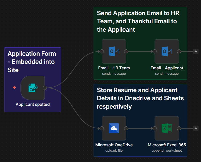Add node after Microsoft Excel 365
201x162 pixels.
click(x=196, y=128)
